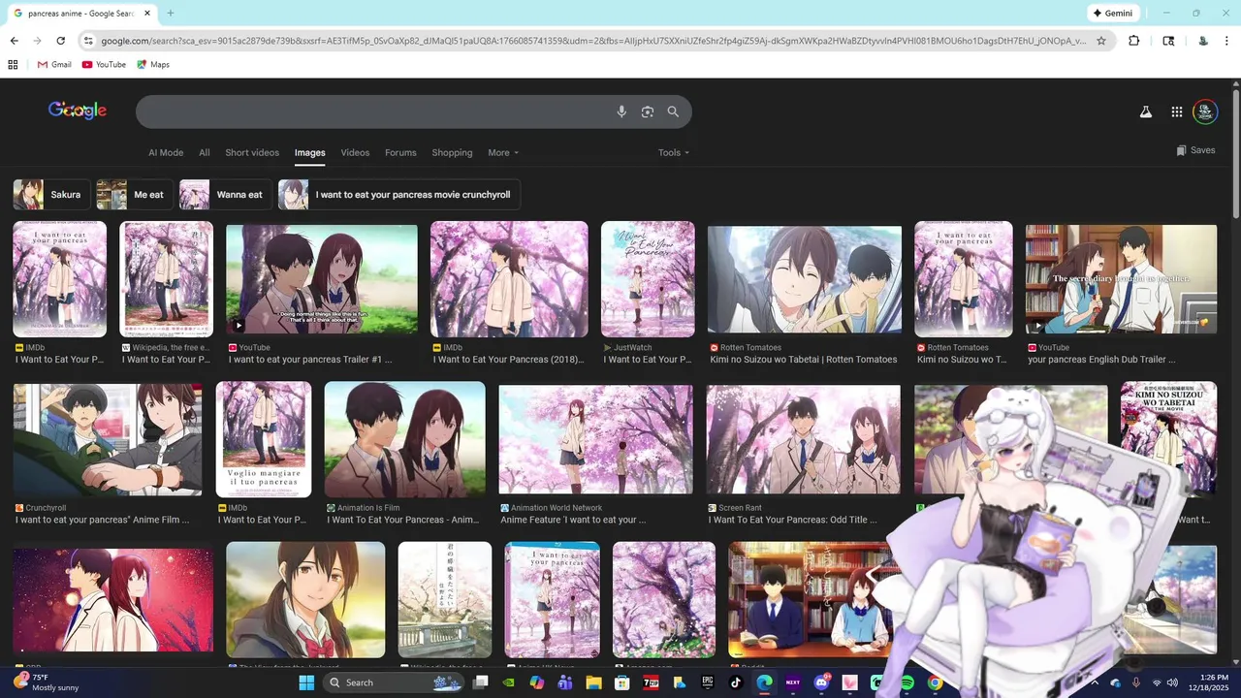Open Microsoft Edge from taskbar
1241x698 pixels.
pyautogui.click(x=764, y=682)
